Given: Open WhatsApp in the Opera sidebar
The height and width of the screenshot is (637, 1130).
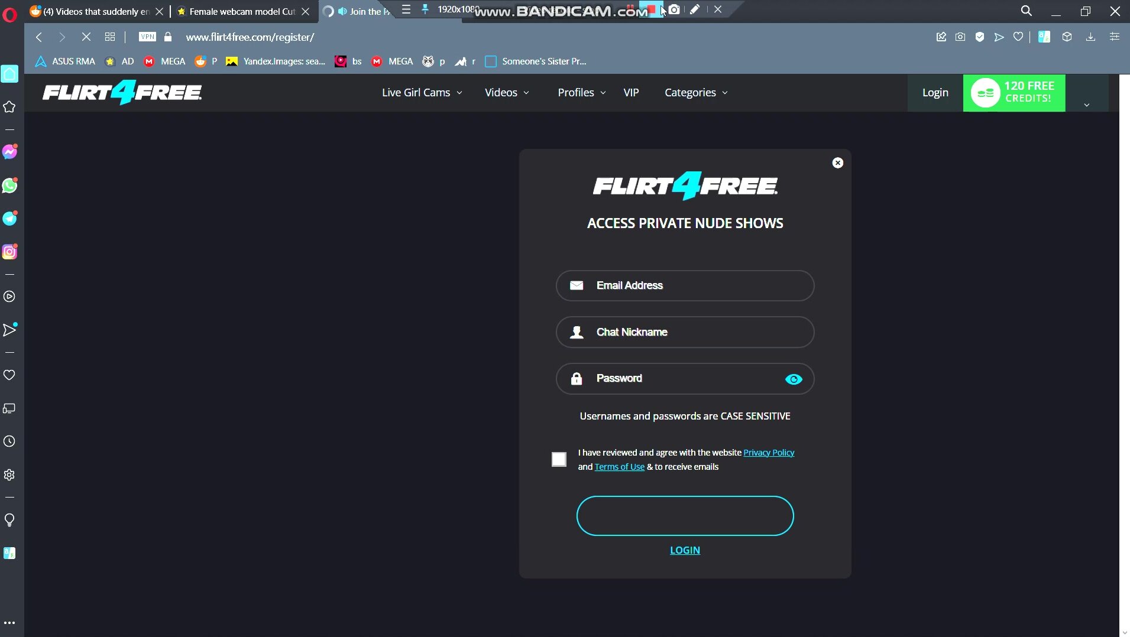Looking at the screenshot, I should tap(9, 186).
